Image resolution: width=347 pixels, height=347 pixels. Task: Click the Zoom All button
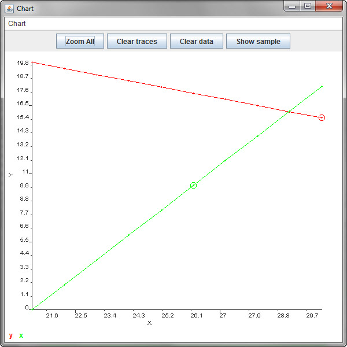click(80, 41)
